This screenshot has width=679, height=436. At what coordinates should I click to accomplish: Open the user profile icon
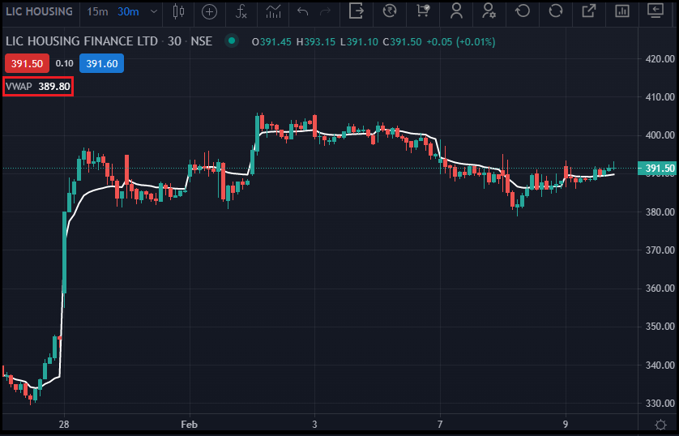point(456,11)
